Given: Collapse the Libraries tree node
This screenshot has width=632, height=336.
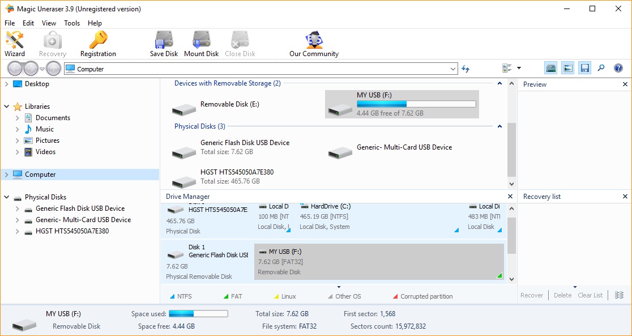Looking at the screenshot, I should click(7, 107).
